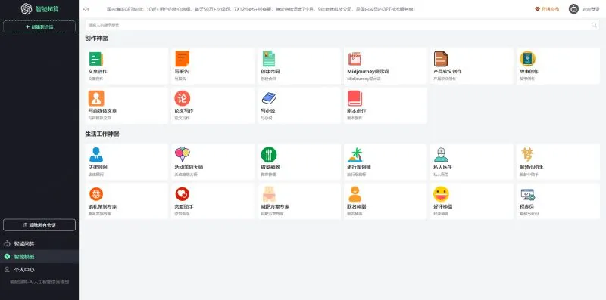Click the 产品软文创作 card title
Screen dimensions: 606x300
tap(448, 71)
